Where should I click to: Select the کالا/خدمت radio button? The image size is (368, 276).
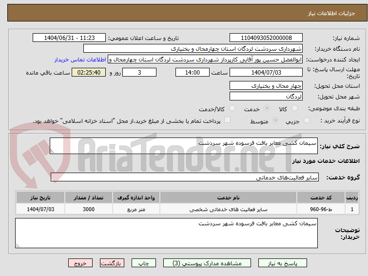[x=232, y=108]
